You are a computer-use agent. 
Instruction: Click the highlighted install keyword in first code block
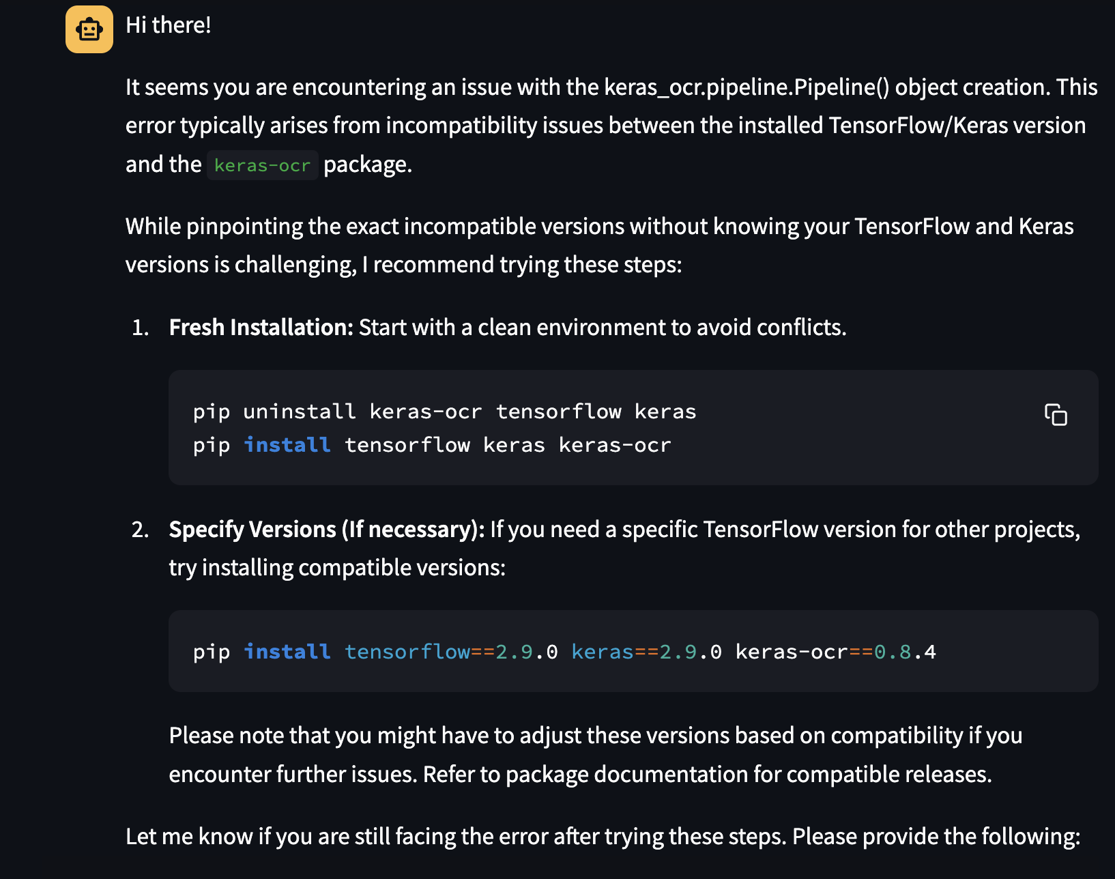point(287,444)
